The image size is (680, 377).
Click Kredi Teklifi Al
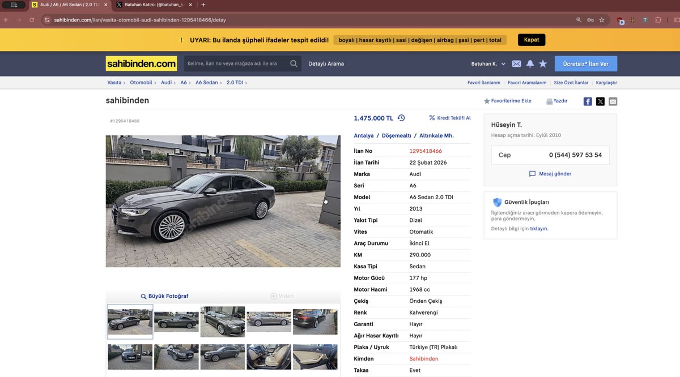[450, 118]
